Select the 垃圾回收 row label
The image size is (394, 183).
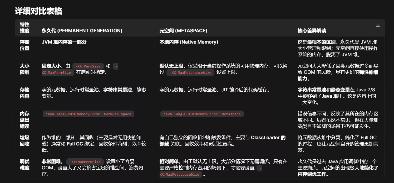(x=24, y=141)
